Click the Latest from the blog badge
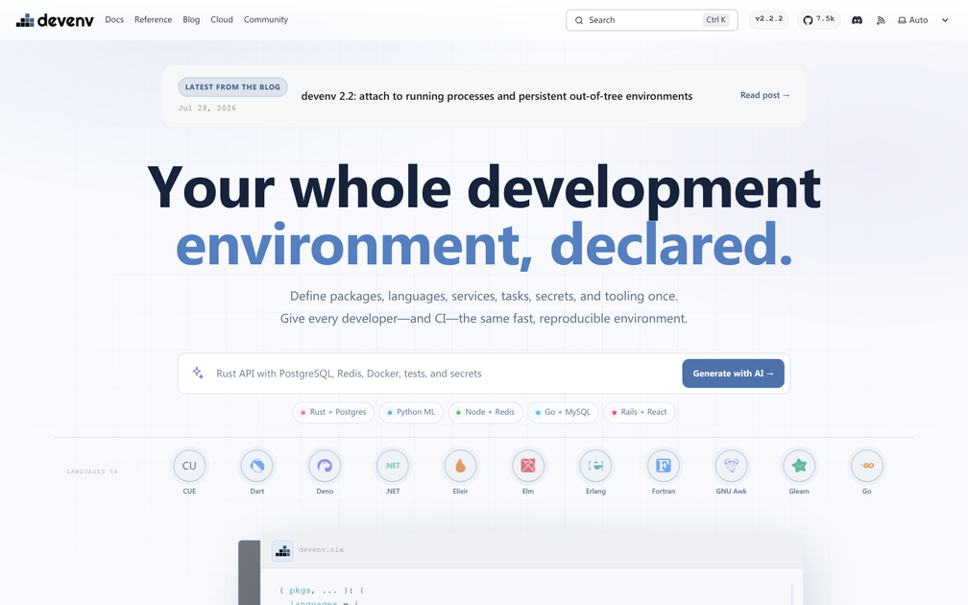Viewport: 968px width, 605px height. pyautogui.click(x=232, y=87)
